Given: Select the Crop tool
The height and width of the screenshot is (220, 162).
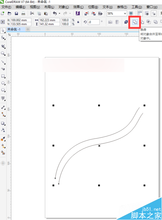Looking at the screenshot, I should pos(3,46).
